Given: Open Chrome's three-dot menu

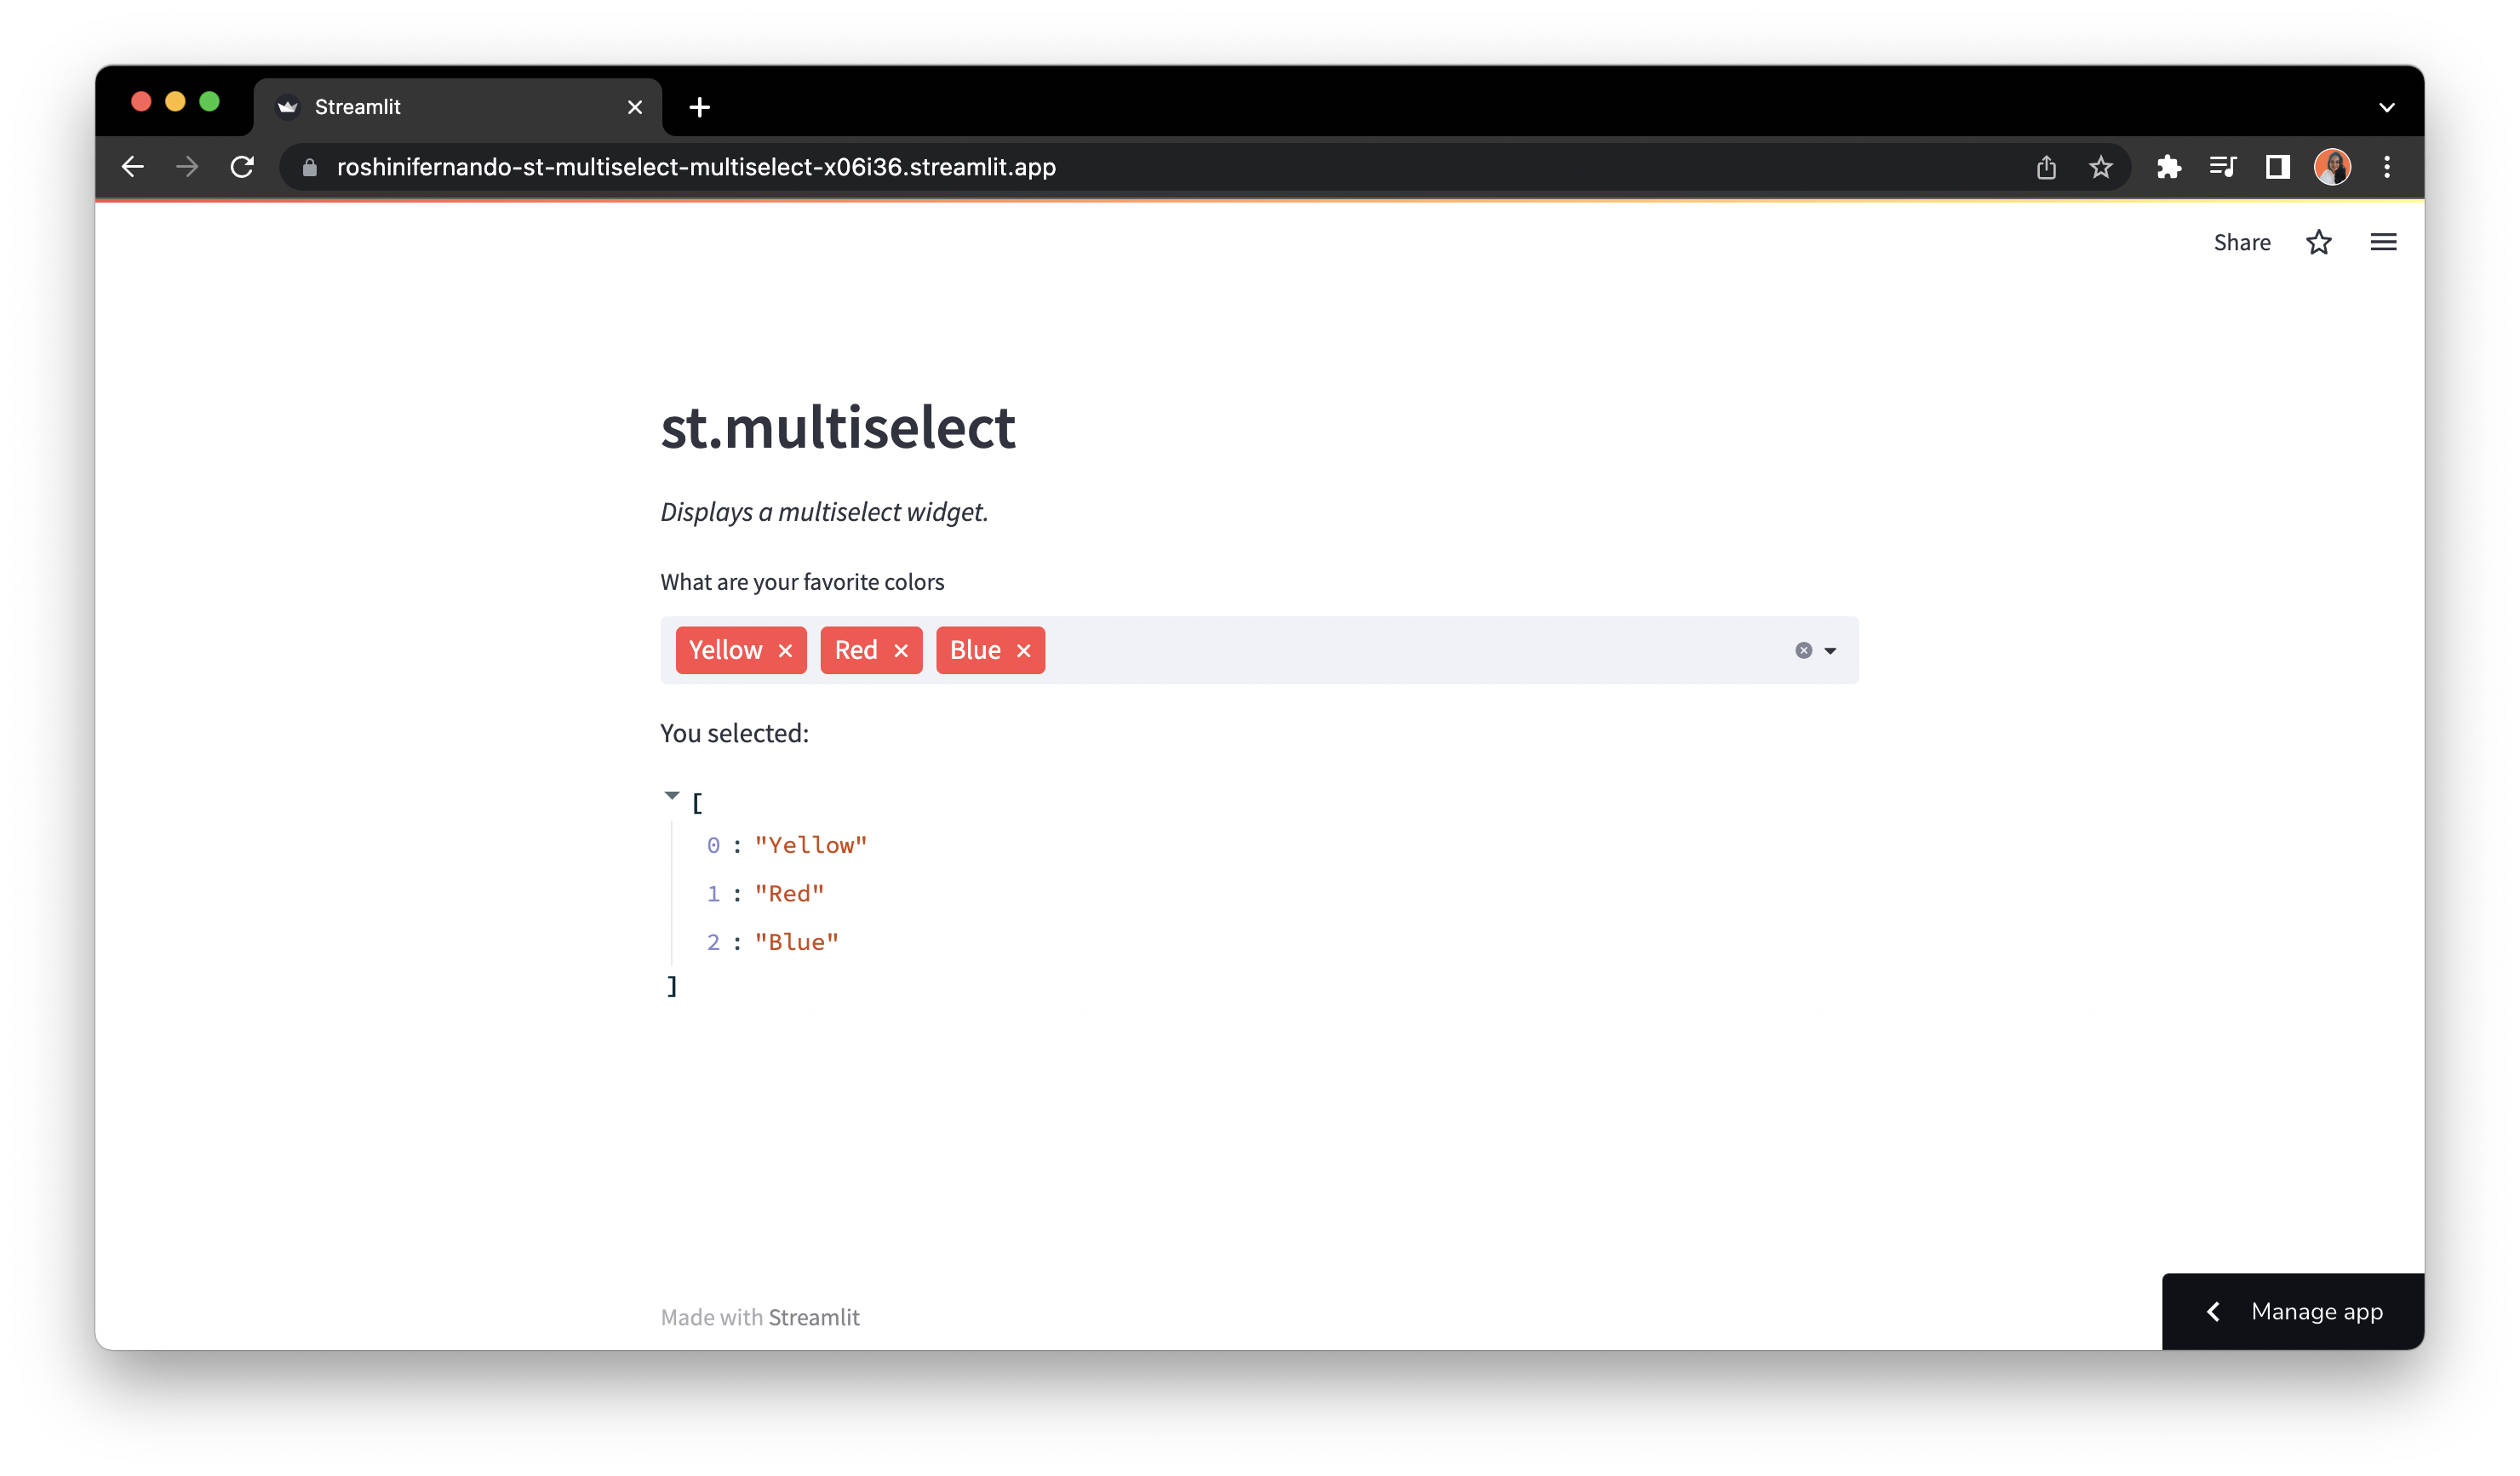Looking at the screenshot, I should point(2387,167).
